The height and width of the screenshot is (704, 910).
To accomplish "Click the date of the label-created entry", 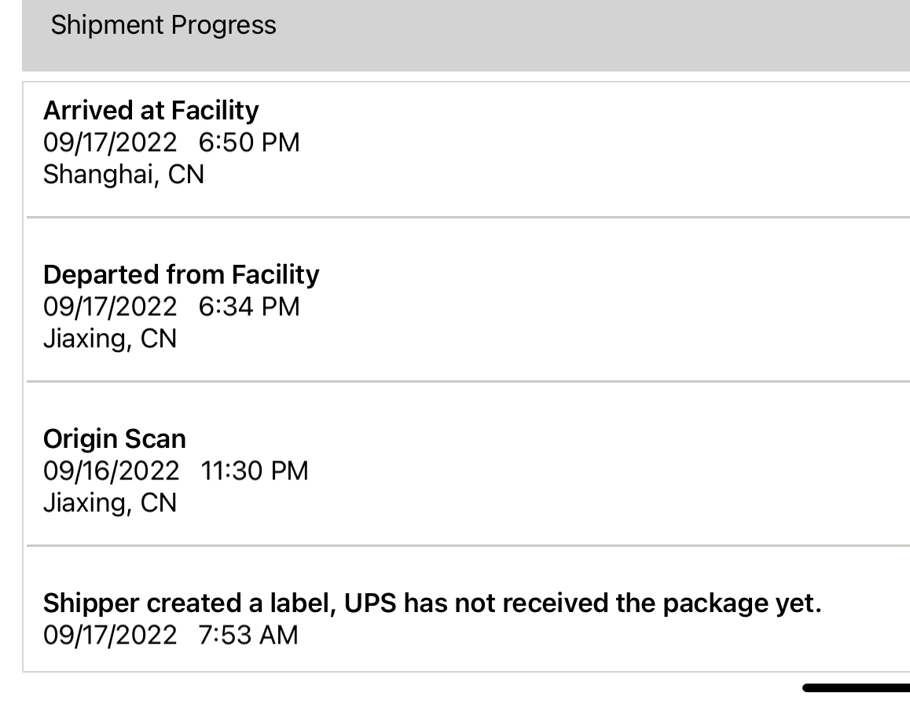I will tap(111, 635).
